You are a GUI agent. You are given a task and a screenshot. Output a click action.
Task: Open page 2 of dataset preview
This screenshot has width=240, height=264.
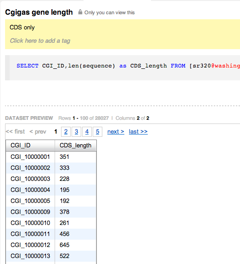pos(66,132)
